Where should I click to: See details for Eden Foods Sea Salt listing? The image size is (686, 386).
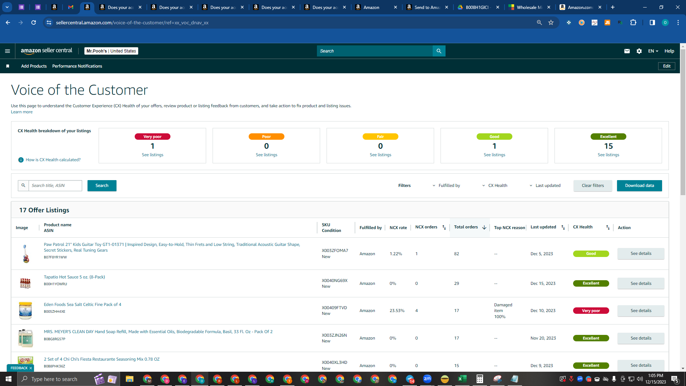(641, 311)
